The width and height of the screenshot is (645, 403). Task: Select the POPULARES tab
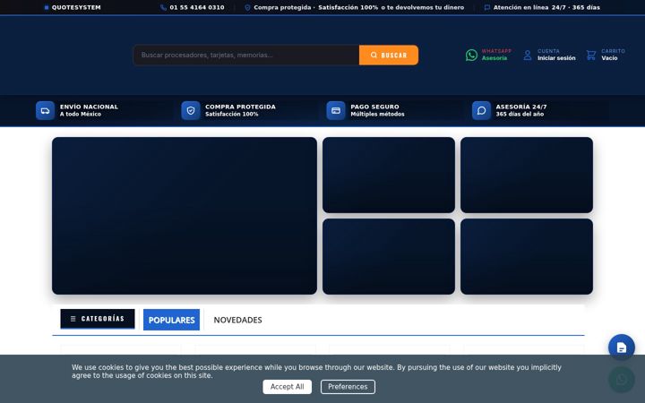[x=171, y=320]
